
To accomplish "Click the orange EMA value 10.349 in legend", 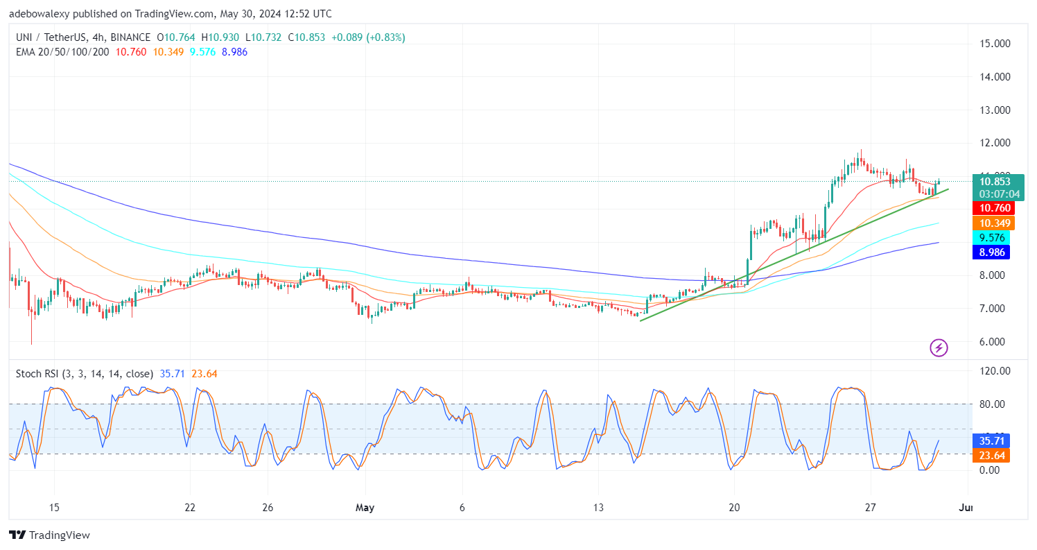I will (x=168, y=51).
